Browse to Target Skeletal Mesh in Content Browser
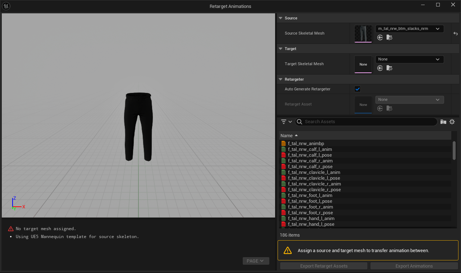461x273 pixels. click(x=389, y=68)
